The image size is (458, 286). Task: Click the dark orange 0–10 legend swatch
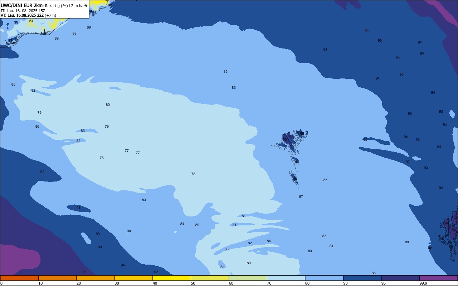click(x=19, y=278)
